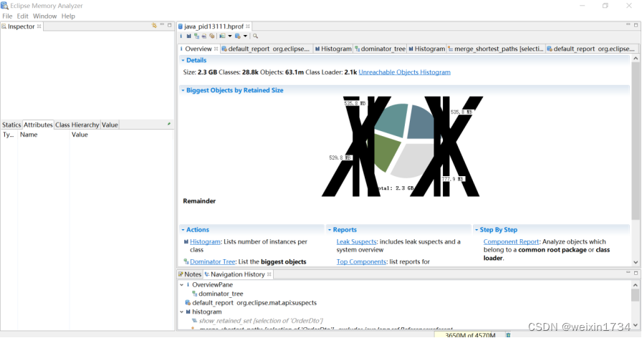Switch to the Overview tab

click(x=198, y=49)
